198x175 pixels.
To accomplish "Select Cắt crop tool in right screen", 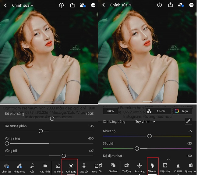I will point(101,168).
